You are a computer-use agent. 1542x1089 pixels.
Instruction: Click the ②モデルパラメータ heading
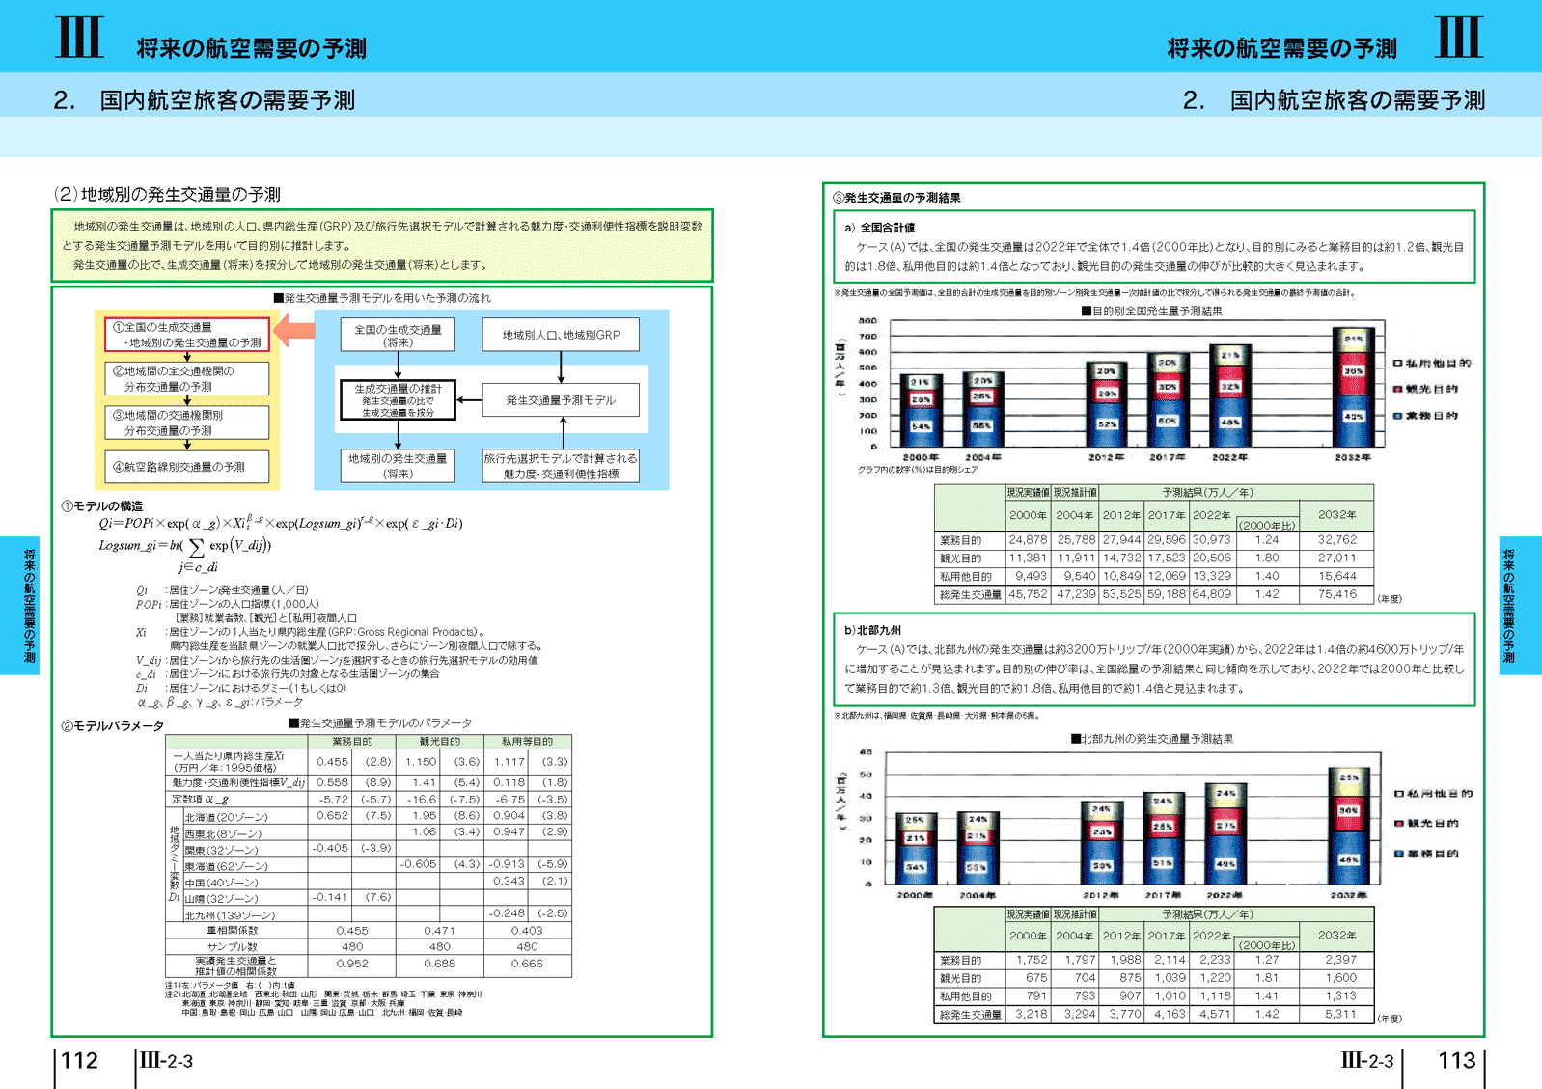point(112,726)
